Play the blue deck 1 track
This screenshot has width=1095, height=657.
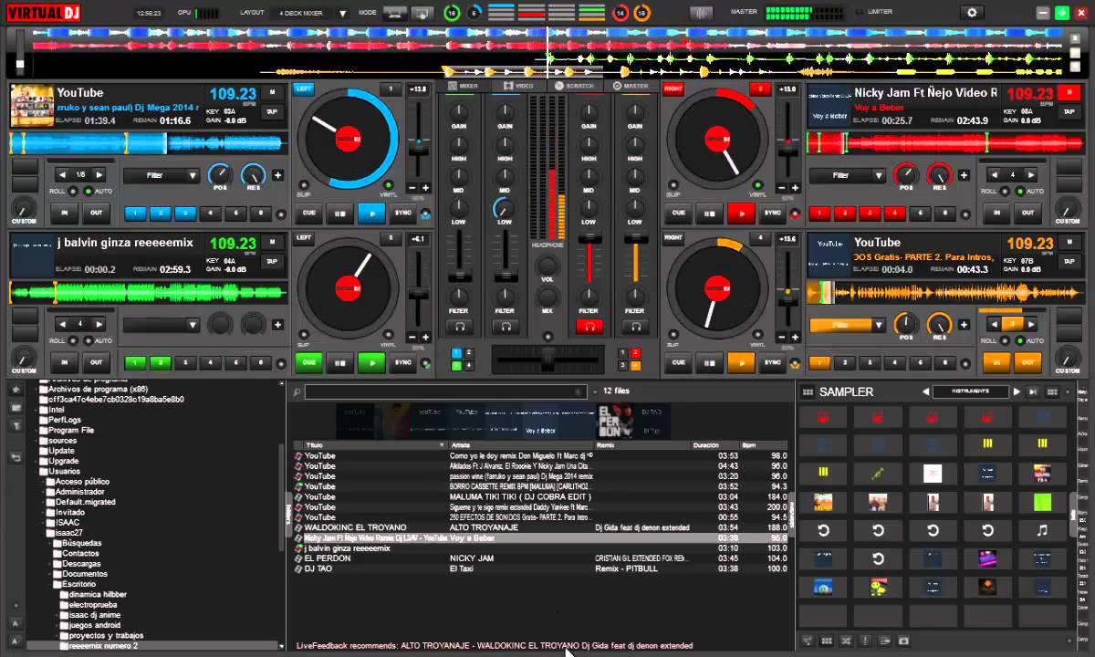click(x=370, y=213)
